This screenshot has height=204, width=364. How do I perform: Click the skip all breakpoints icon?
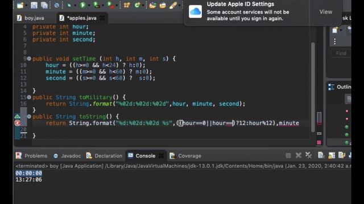coord(57,5)
